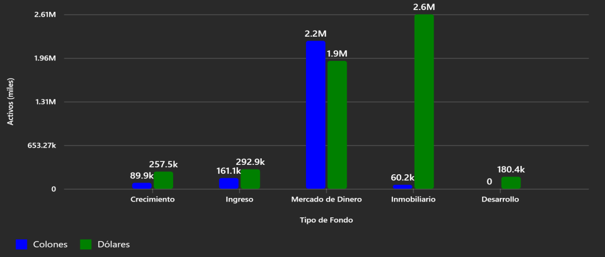
Task: Click the 2.6M data label
Action: point(424,7)
